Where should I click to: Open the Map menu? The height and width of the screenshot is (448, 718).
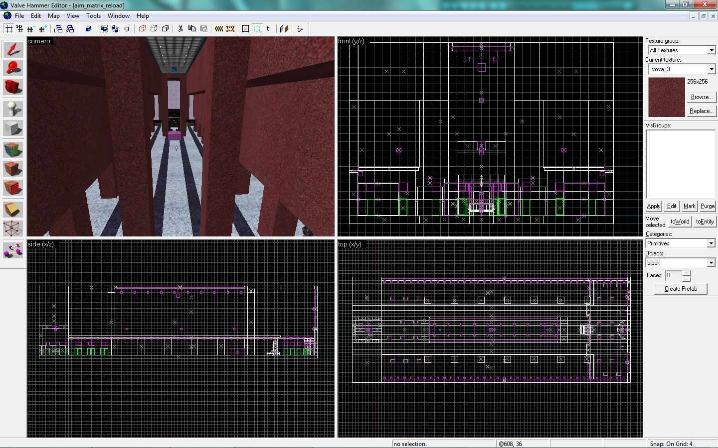click(x=53, y=16)
